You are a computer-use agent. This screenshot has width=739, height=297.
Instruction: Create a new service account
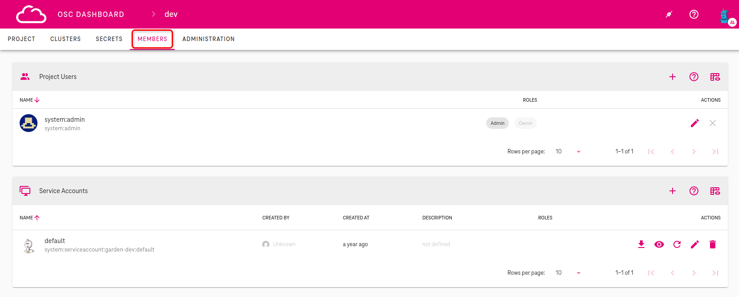click(x=673, y=191)
